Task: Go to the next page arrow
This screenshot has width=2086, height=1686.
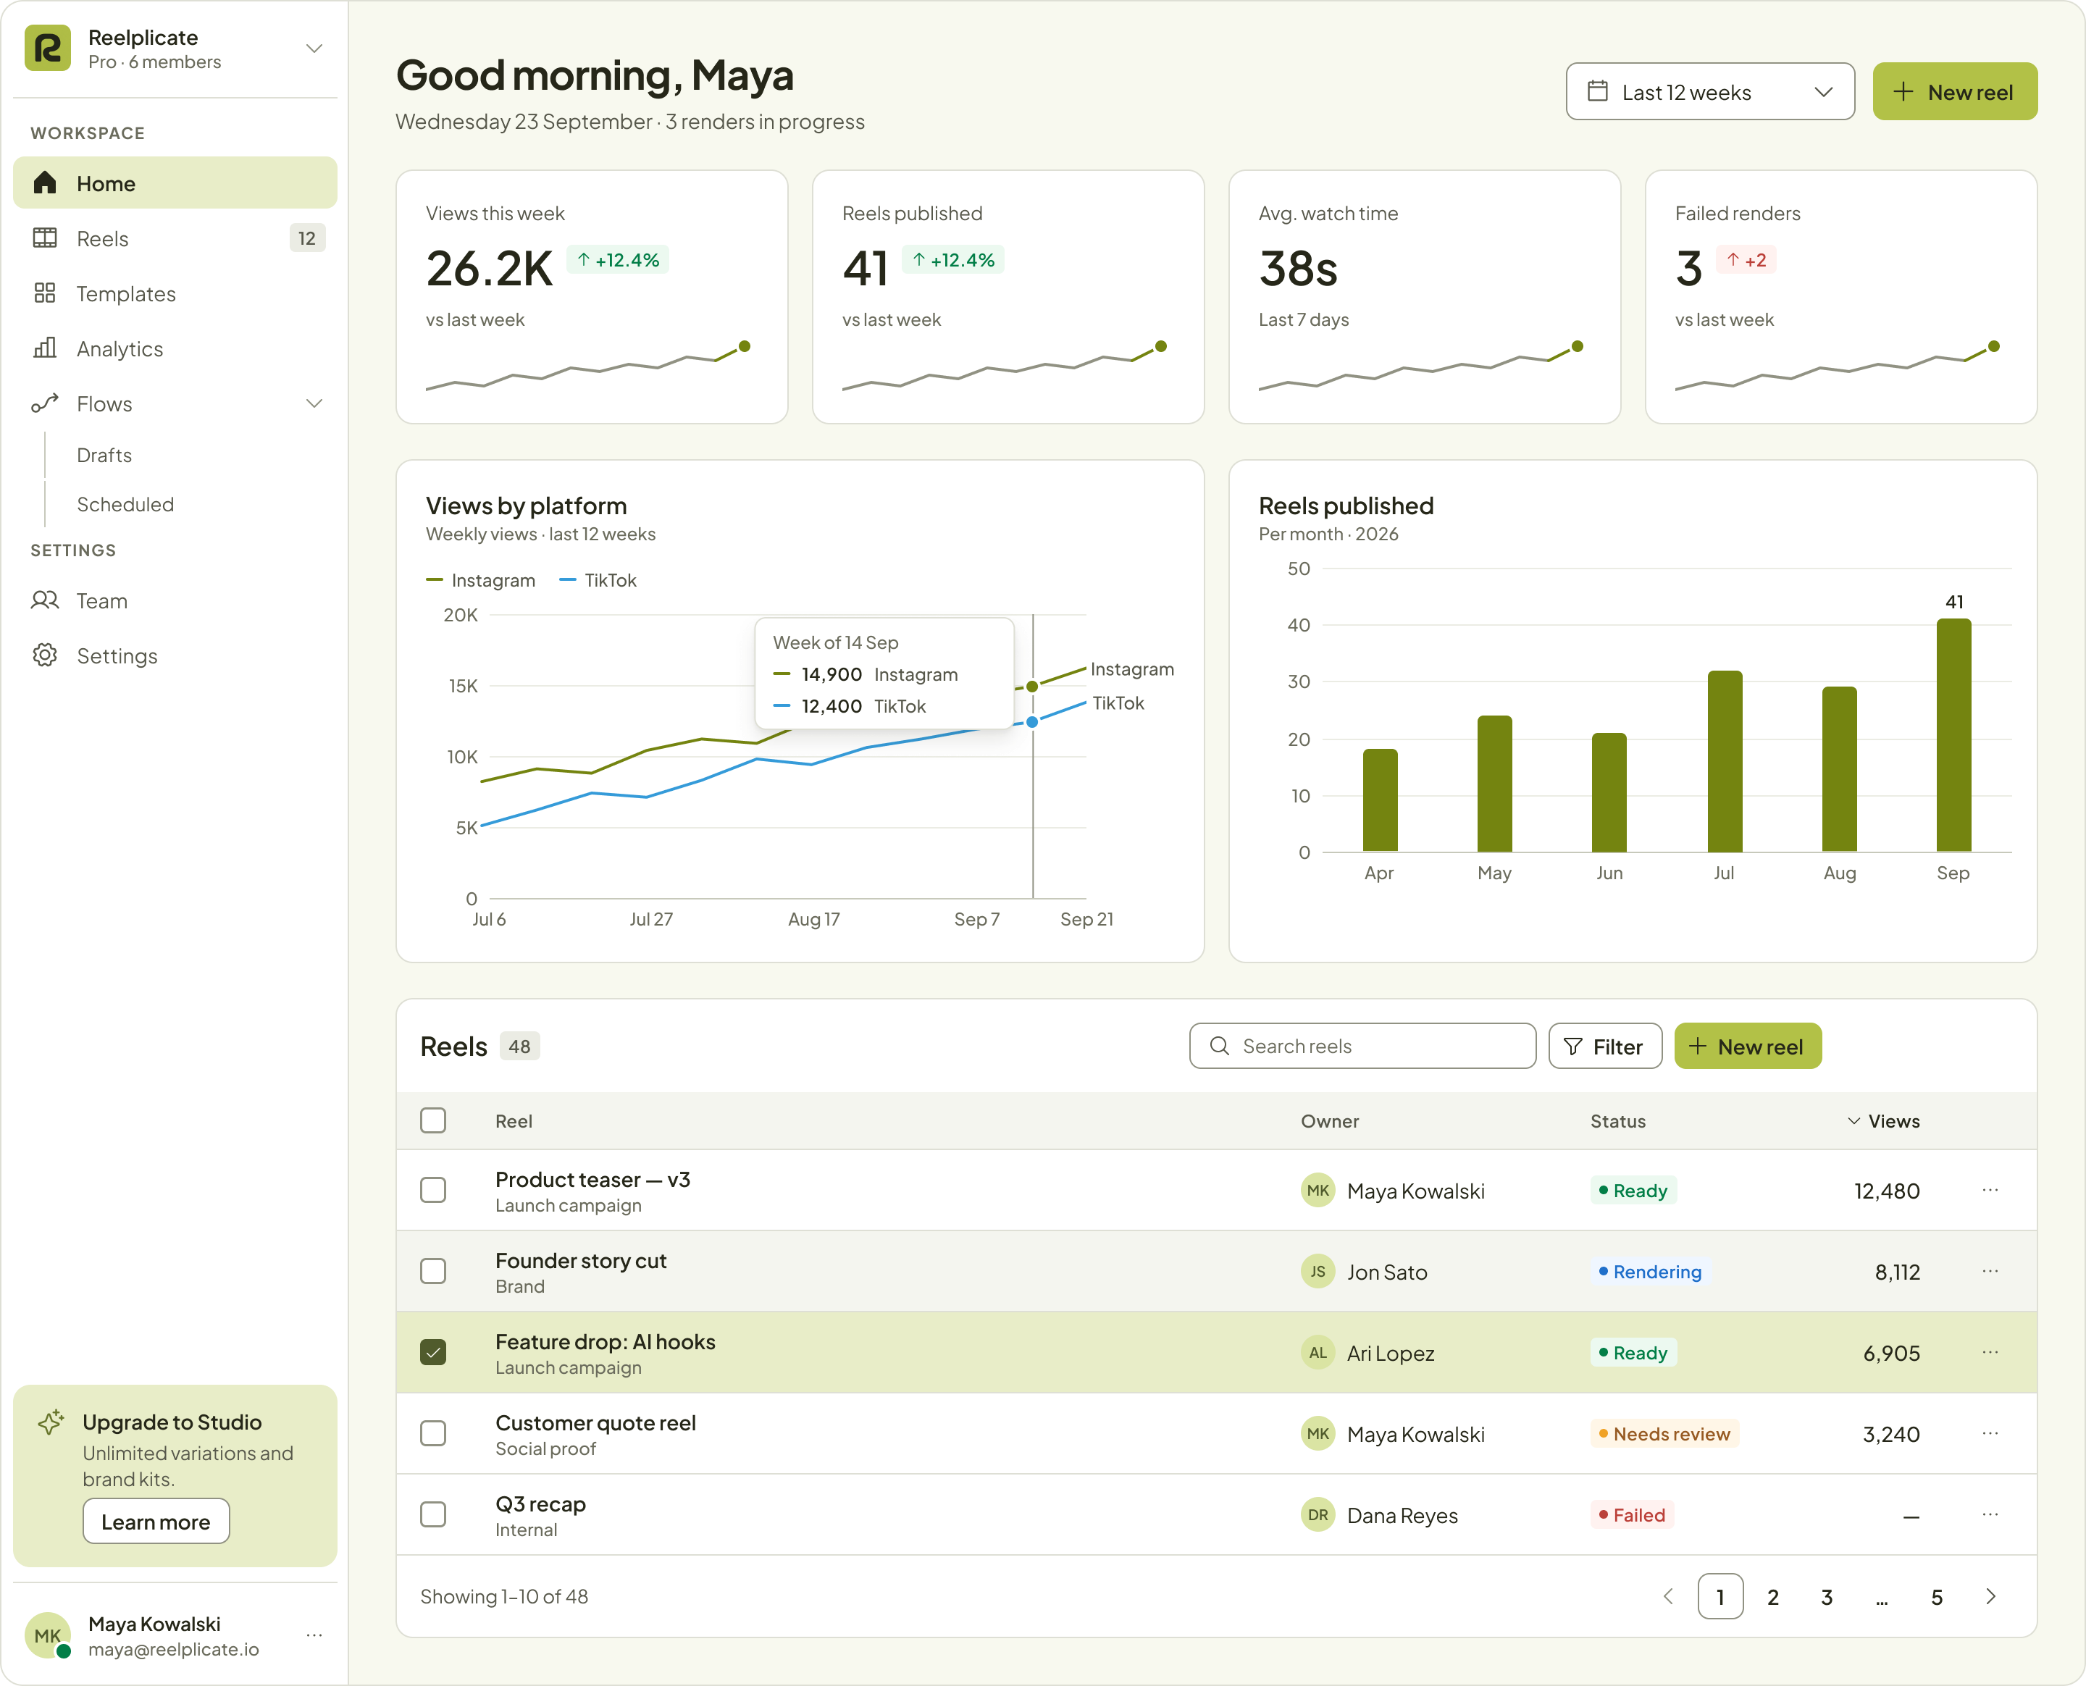Action: pyautogui.click(x=1991, y=1595)
